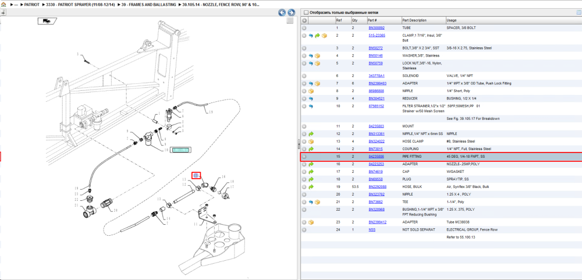
Task: Click the box icon on LOCK NUT row
Action: coord(317,63)
